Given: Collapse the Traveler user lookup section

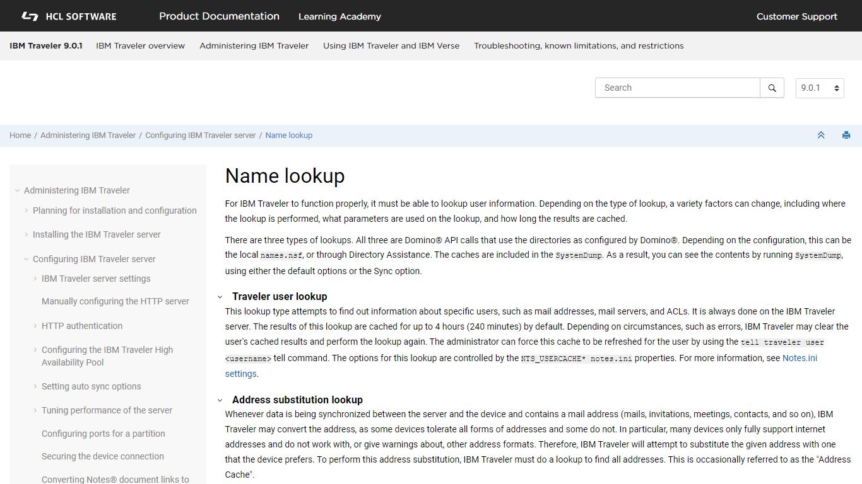Looking at the screenshot, I should point(220,297).
